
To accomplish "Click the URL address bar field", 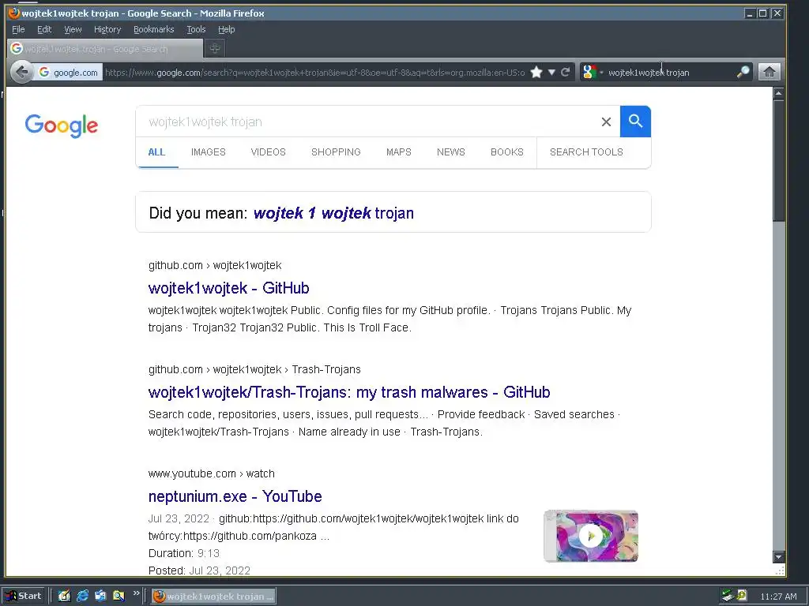I will click(x=314, y=72).
